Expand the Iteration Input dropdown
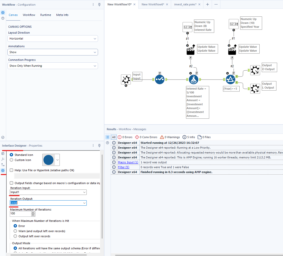The width and height of the screenshot is (283, 256). tap(48, 192)
